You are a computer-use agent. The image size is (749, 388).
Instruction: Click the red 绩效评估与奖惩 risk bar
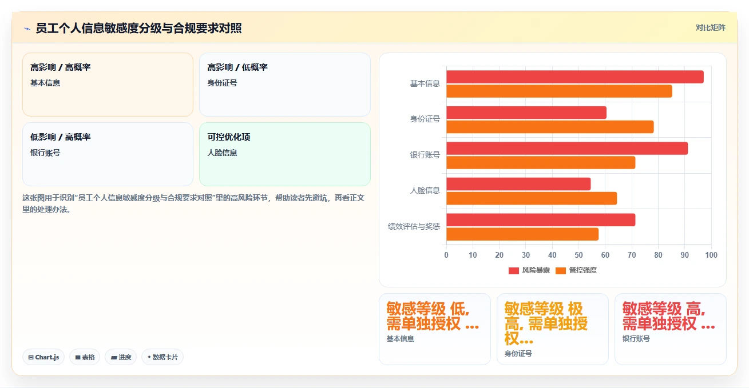(x=541, y=219)
